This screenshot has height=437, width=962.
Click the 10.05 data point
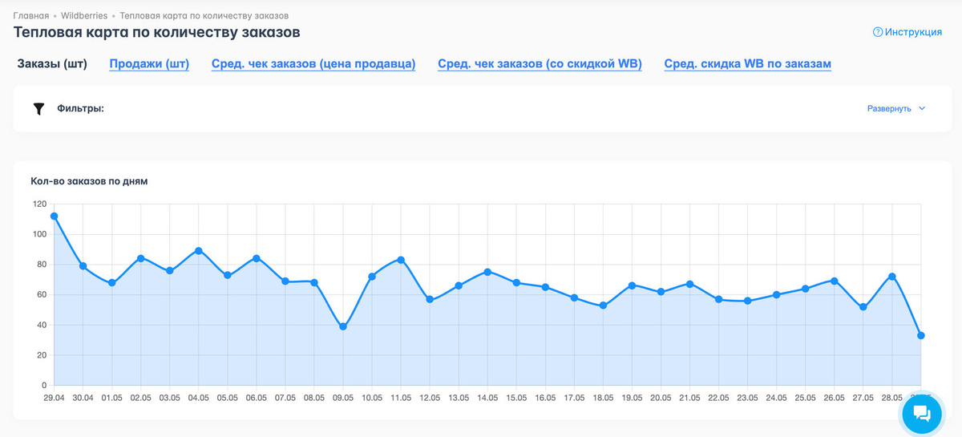click(x=372, y=277)
